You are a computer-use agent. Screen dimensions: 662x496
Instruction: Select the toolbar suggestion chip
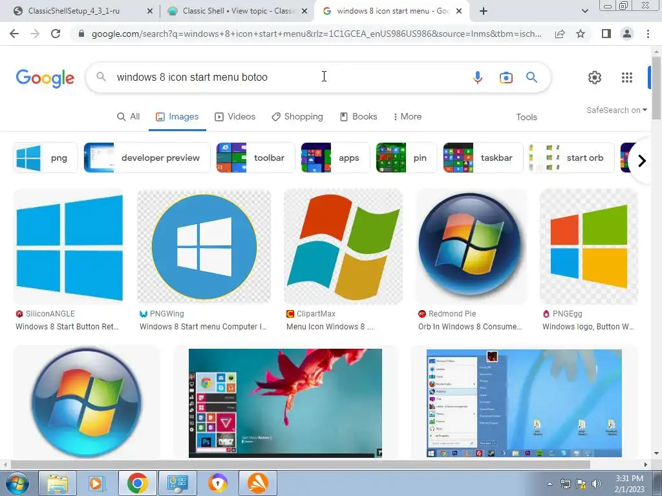[x=255, y=158]
